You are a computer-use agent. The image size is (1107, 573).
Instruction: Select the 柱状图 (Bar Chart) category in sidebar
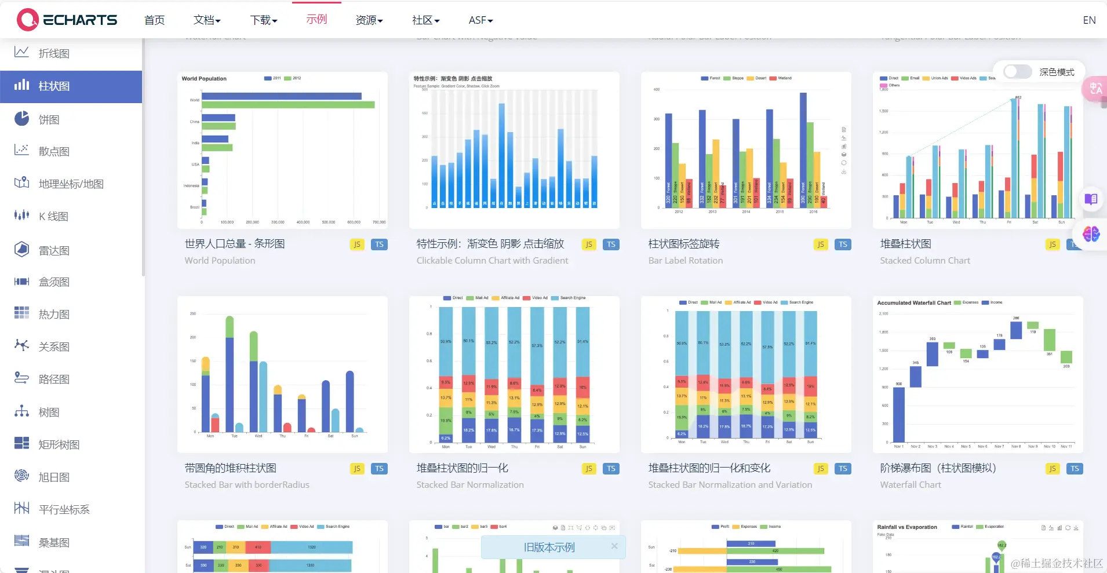pos(53,86)
